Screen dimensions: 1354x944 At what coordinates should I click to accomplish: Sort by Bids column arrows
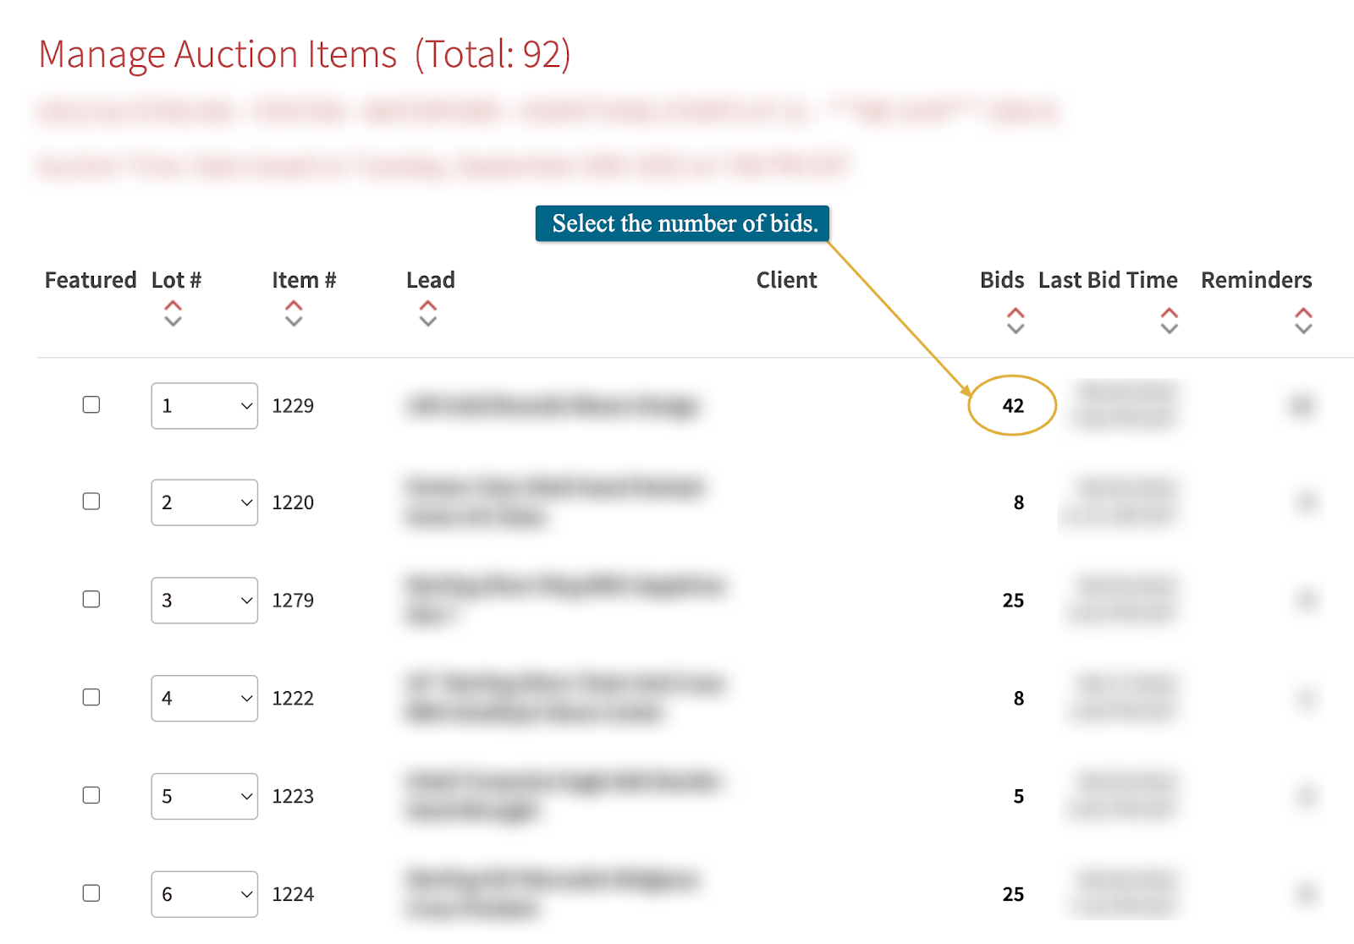(1015, 321)
